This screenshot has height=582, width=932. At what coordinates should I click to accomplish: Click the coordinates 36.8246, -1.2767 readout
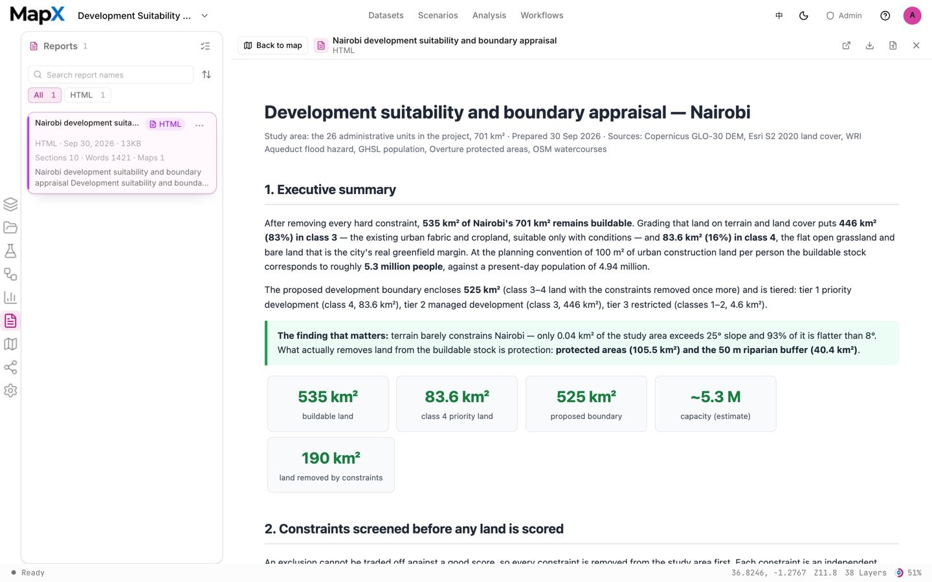point(769,573)
